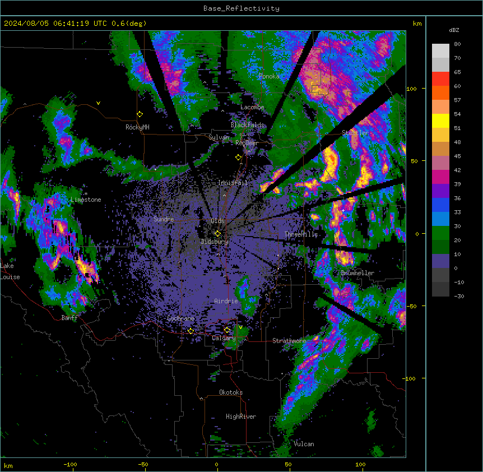Select the Blackfalds map label

point(247,125)
